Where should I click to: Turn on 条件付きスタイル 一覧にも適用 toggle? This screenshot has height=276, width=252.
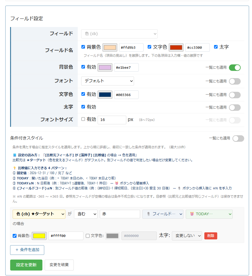(238, 138)
